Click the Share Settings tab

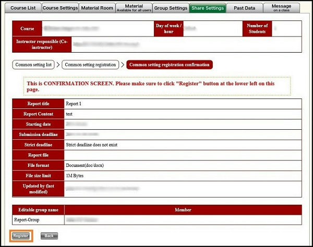pos(208,8)
